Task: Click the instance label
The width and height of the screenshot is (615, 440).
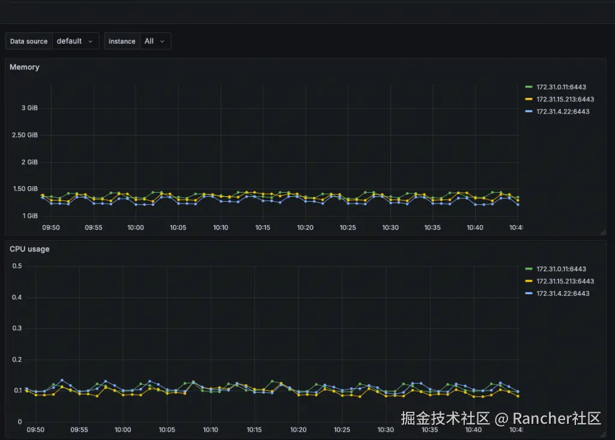Action: pos(122,41)
